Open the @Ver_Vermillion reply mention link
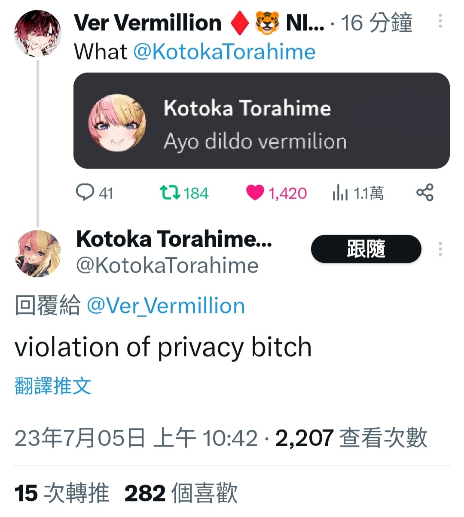The image size is (464, 517). (x=166, y=306)
